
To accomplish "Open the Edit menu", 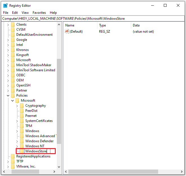I will [15, 13].
